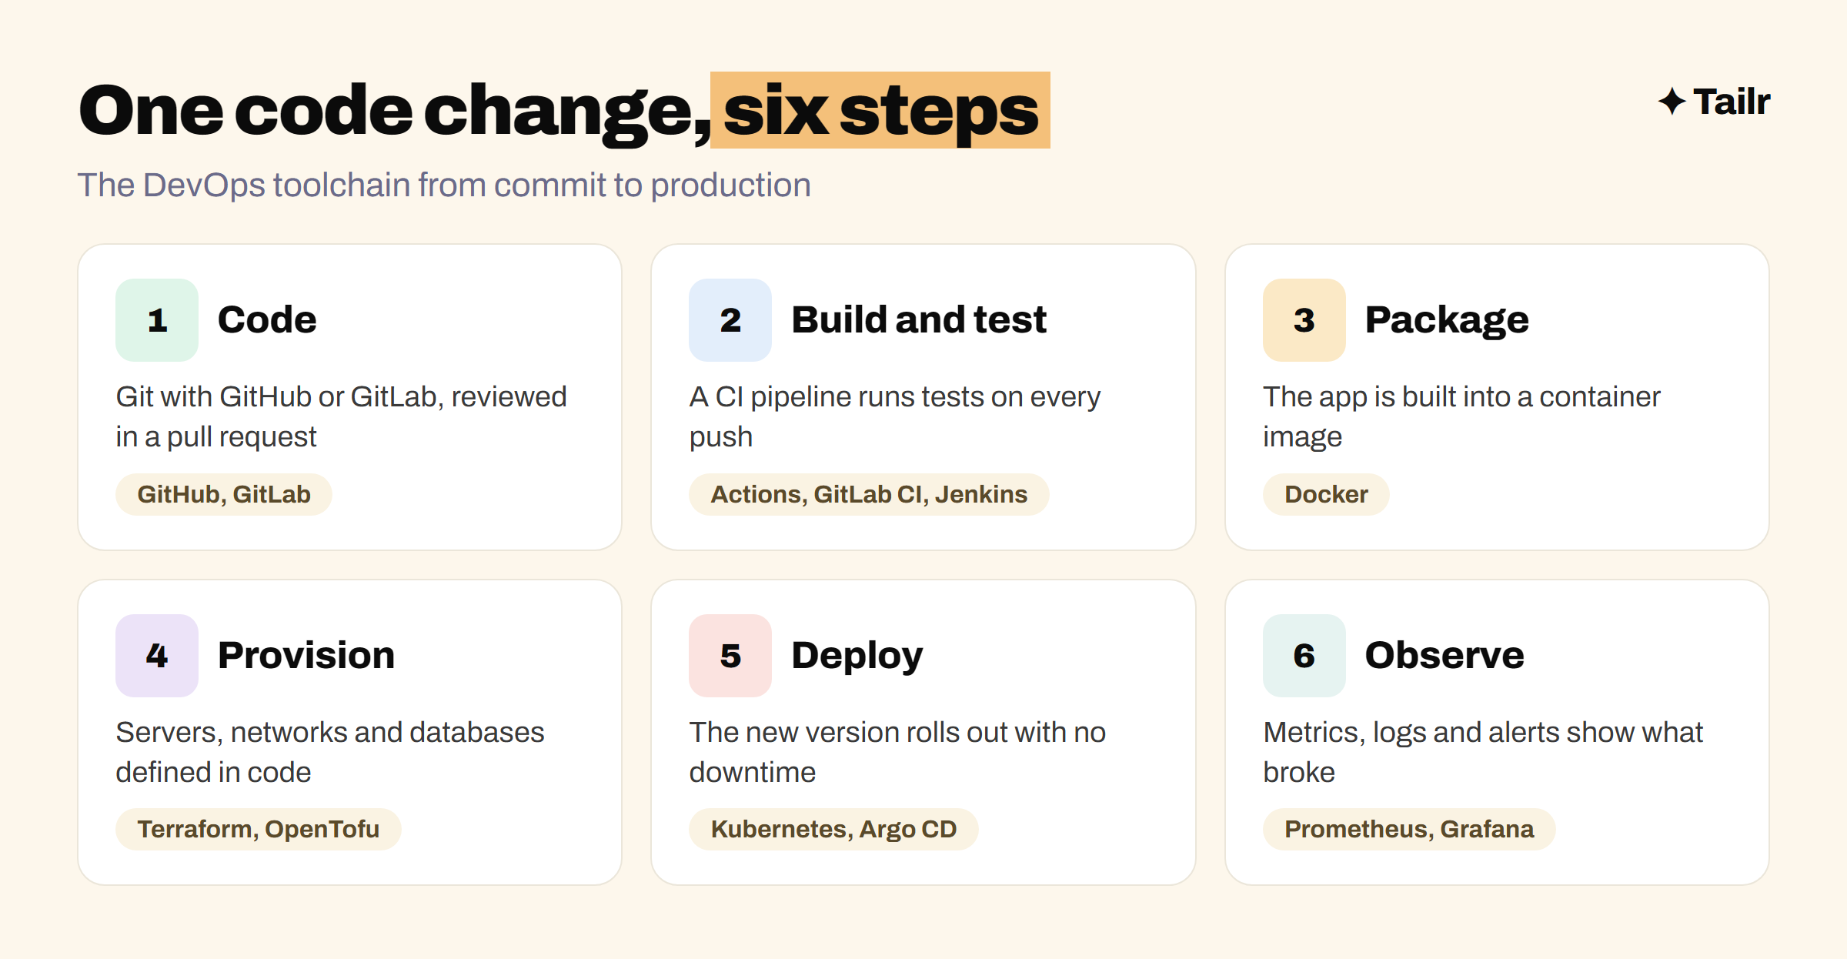Click the number 6 badge for Observe
1847x959 pixels.
tap(1304, 656)
